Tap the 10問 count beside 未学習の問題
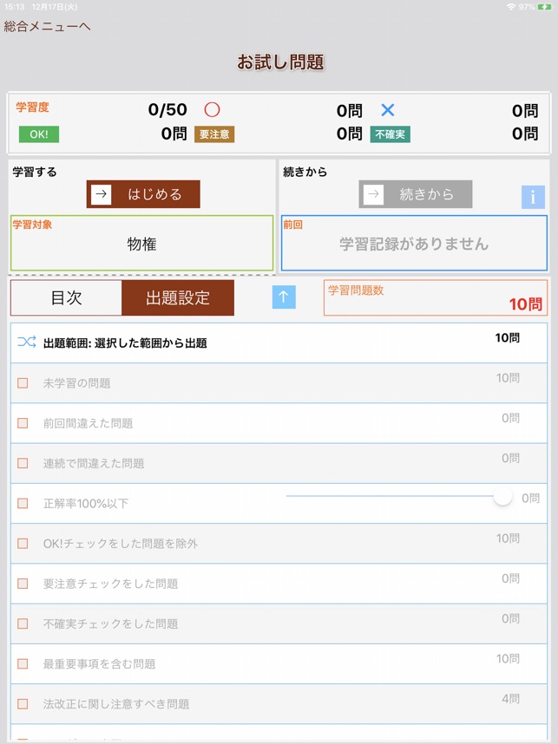 (508, 378)
